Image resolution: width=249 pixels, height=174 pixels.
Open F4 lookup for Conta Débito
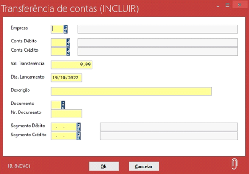(68, 42)
